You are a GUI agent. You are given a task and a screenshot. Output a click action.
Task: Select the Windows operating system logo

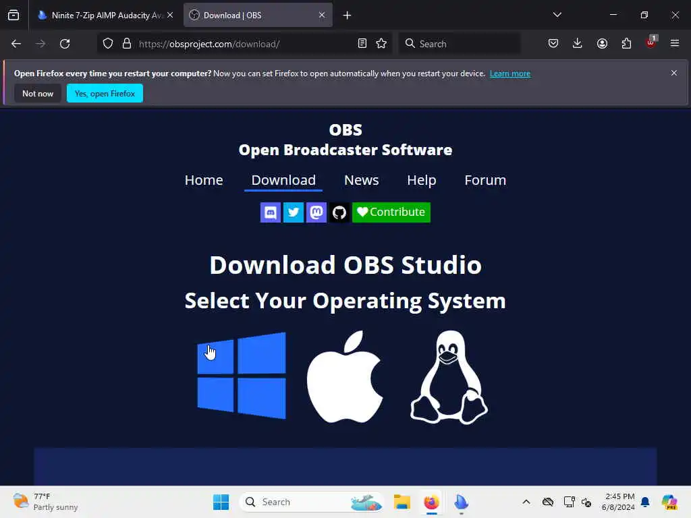(242, 376)
